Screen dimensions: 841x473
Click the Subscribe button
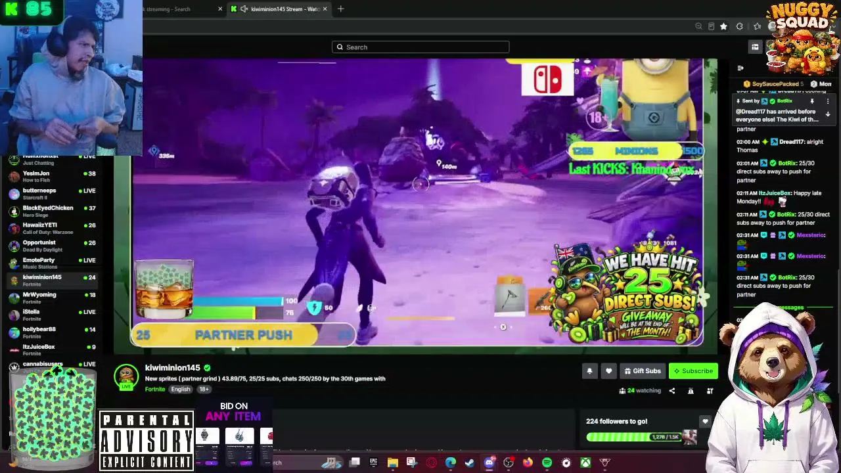pyautogui.click(x=693, y=371)
